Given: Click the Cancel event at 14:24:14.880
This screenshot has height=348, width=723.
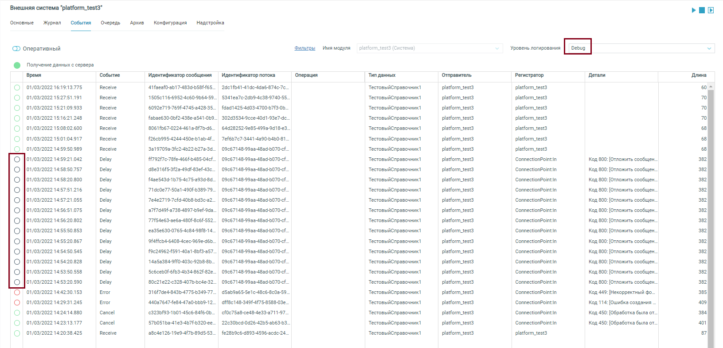Looking at the screenshot, I should click(107, 313).
